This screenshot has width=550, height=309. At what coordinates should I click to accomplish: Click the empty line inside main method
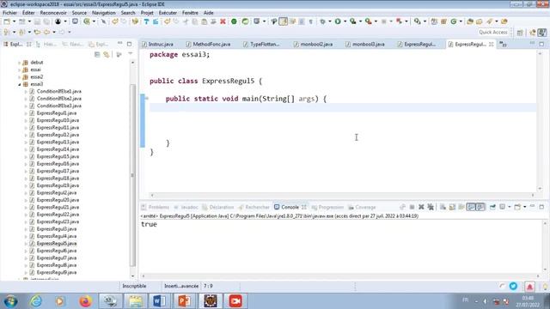343,107
